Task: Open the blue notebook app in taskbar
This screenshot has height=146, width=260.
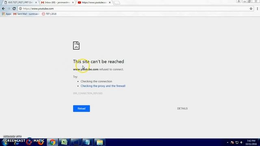Action: [x=87, y=142]
